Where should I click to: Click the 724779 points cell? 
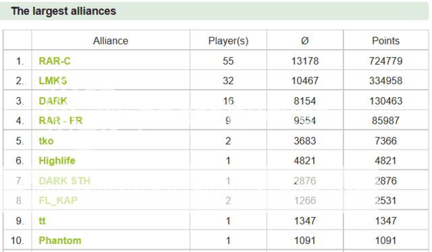(386, 61)
